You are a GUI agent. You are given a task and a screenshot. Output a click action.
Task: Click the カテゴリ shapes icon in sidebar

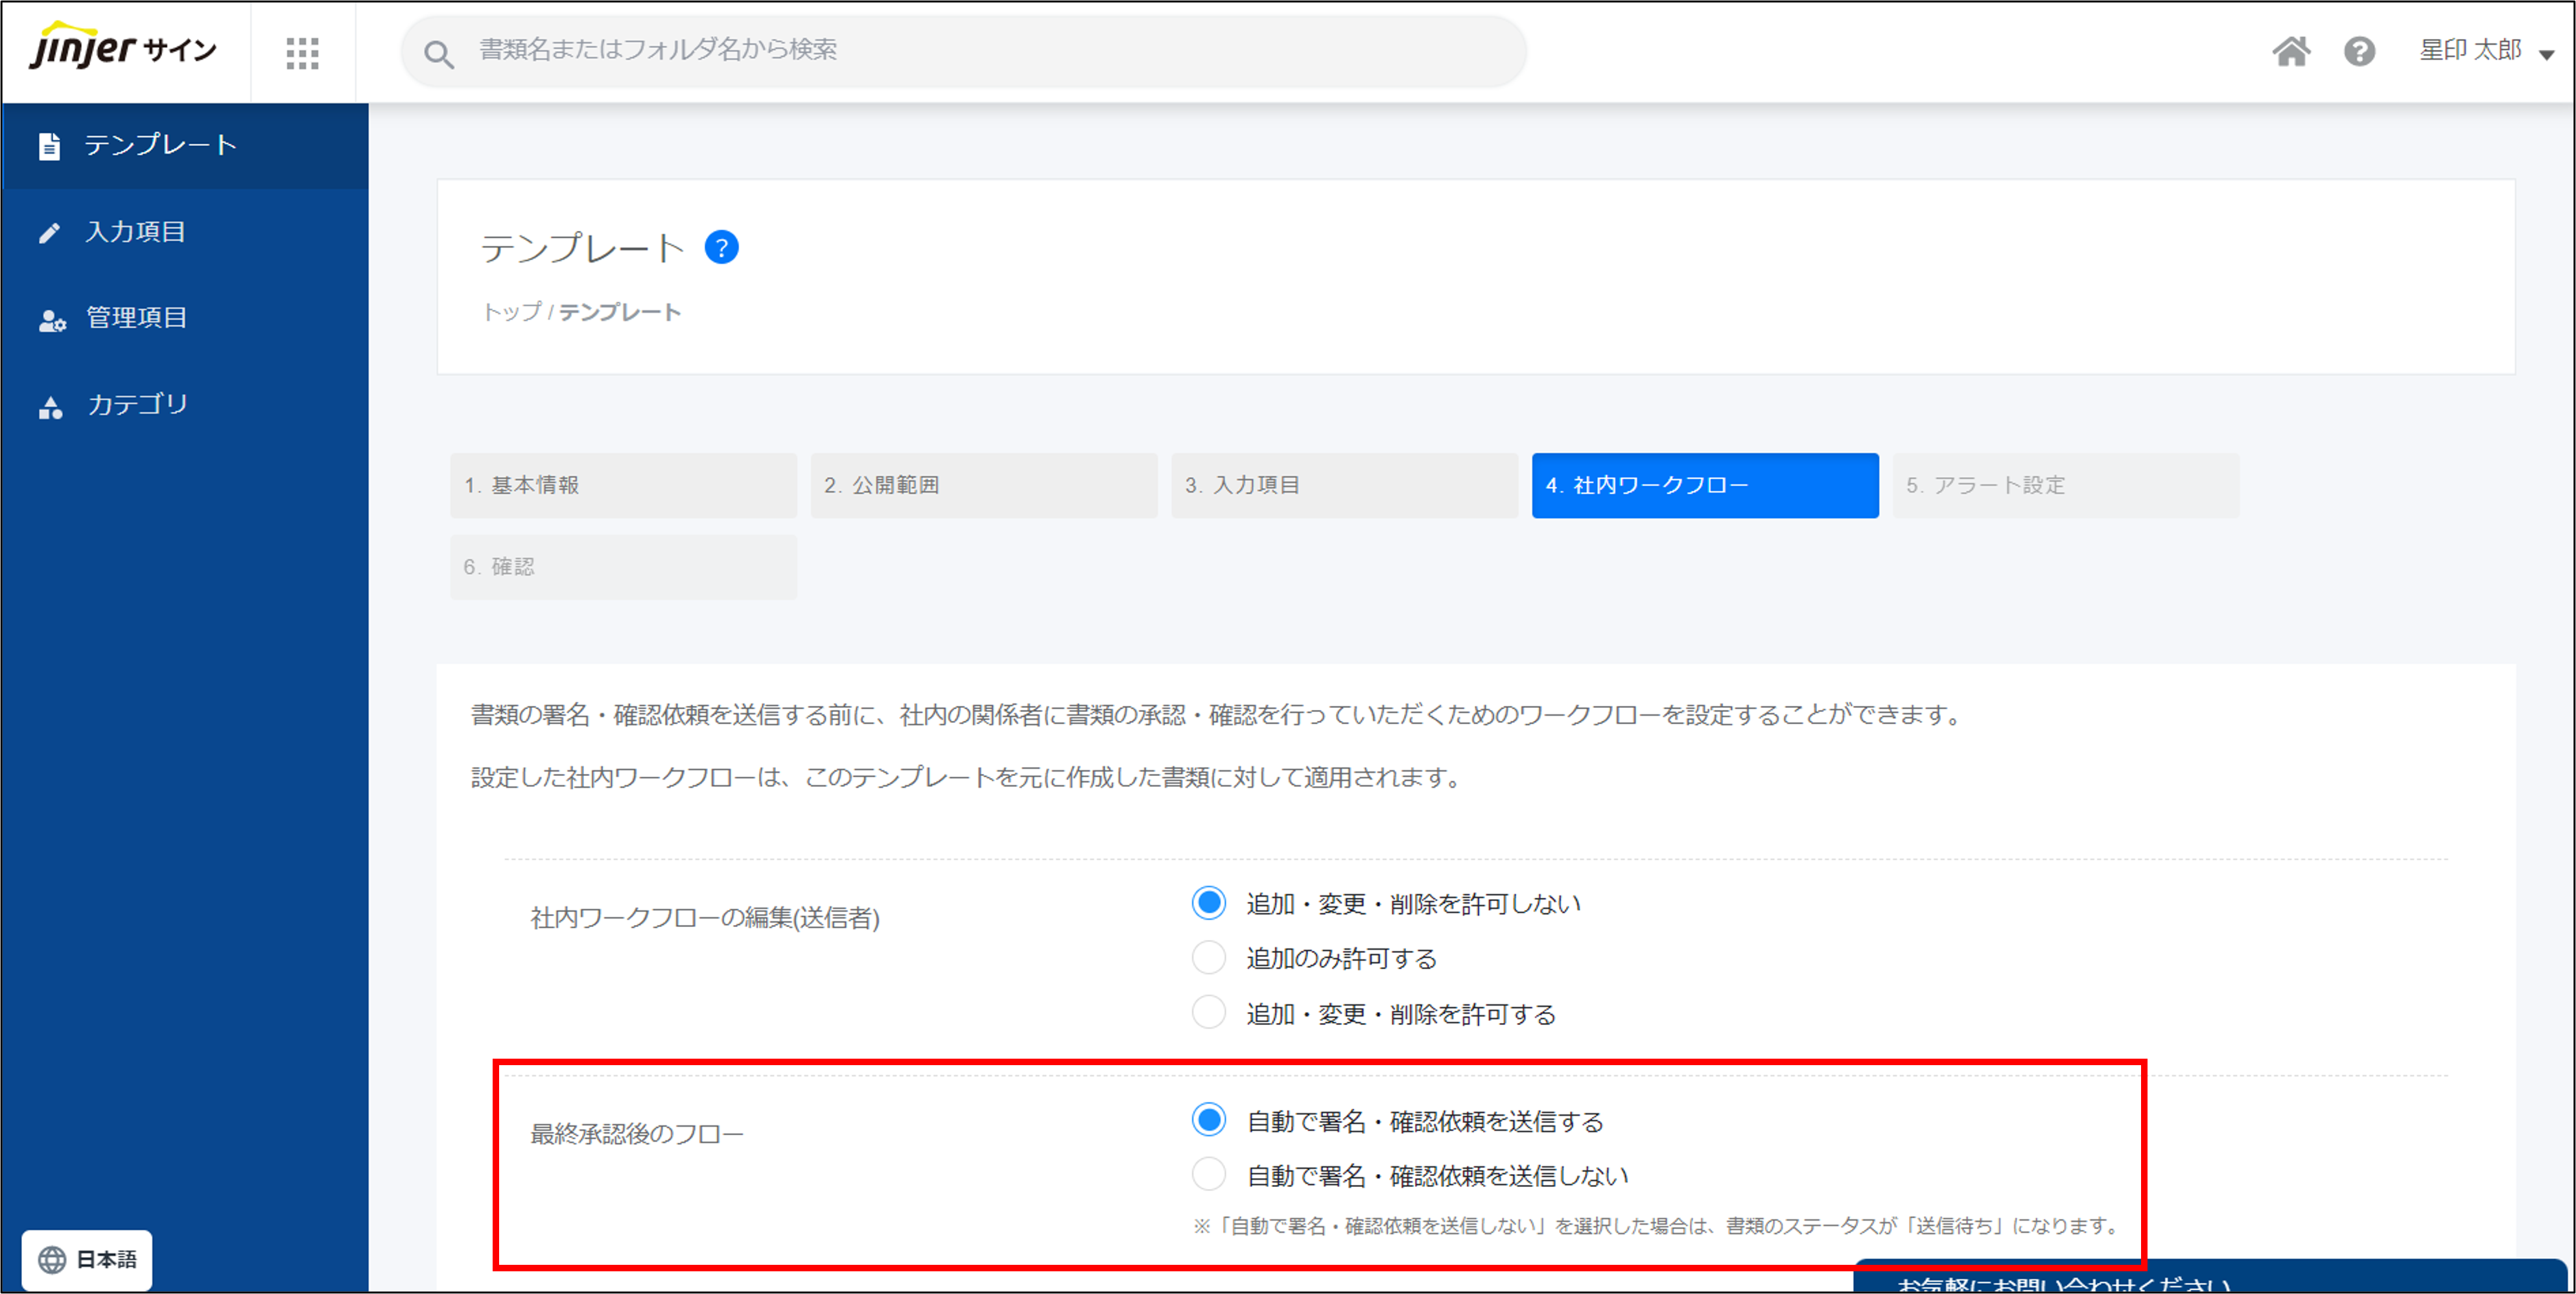(x=50, y=407)
